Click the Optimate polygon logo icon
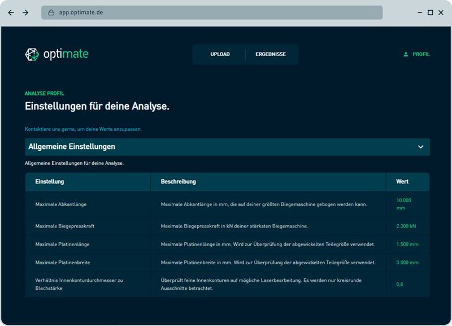This screenshot has width=452, height=326. 31,54
